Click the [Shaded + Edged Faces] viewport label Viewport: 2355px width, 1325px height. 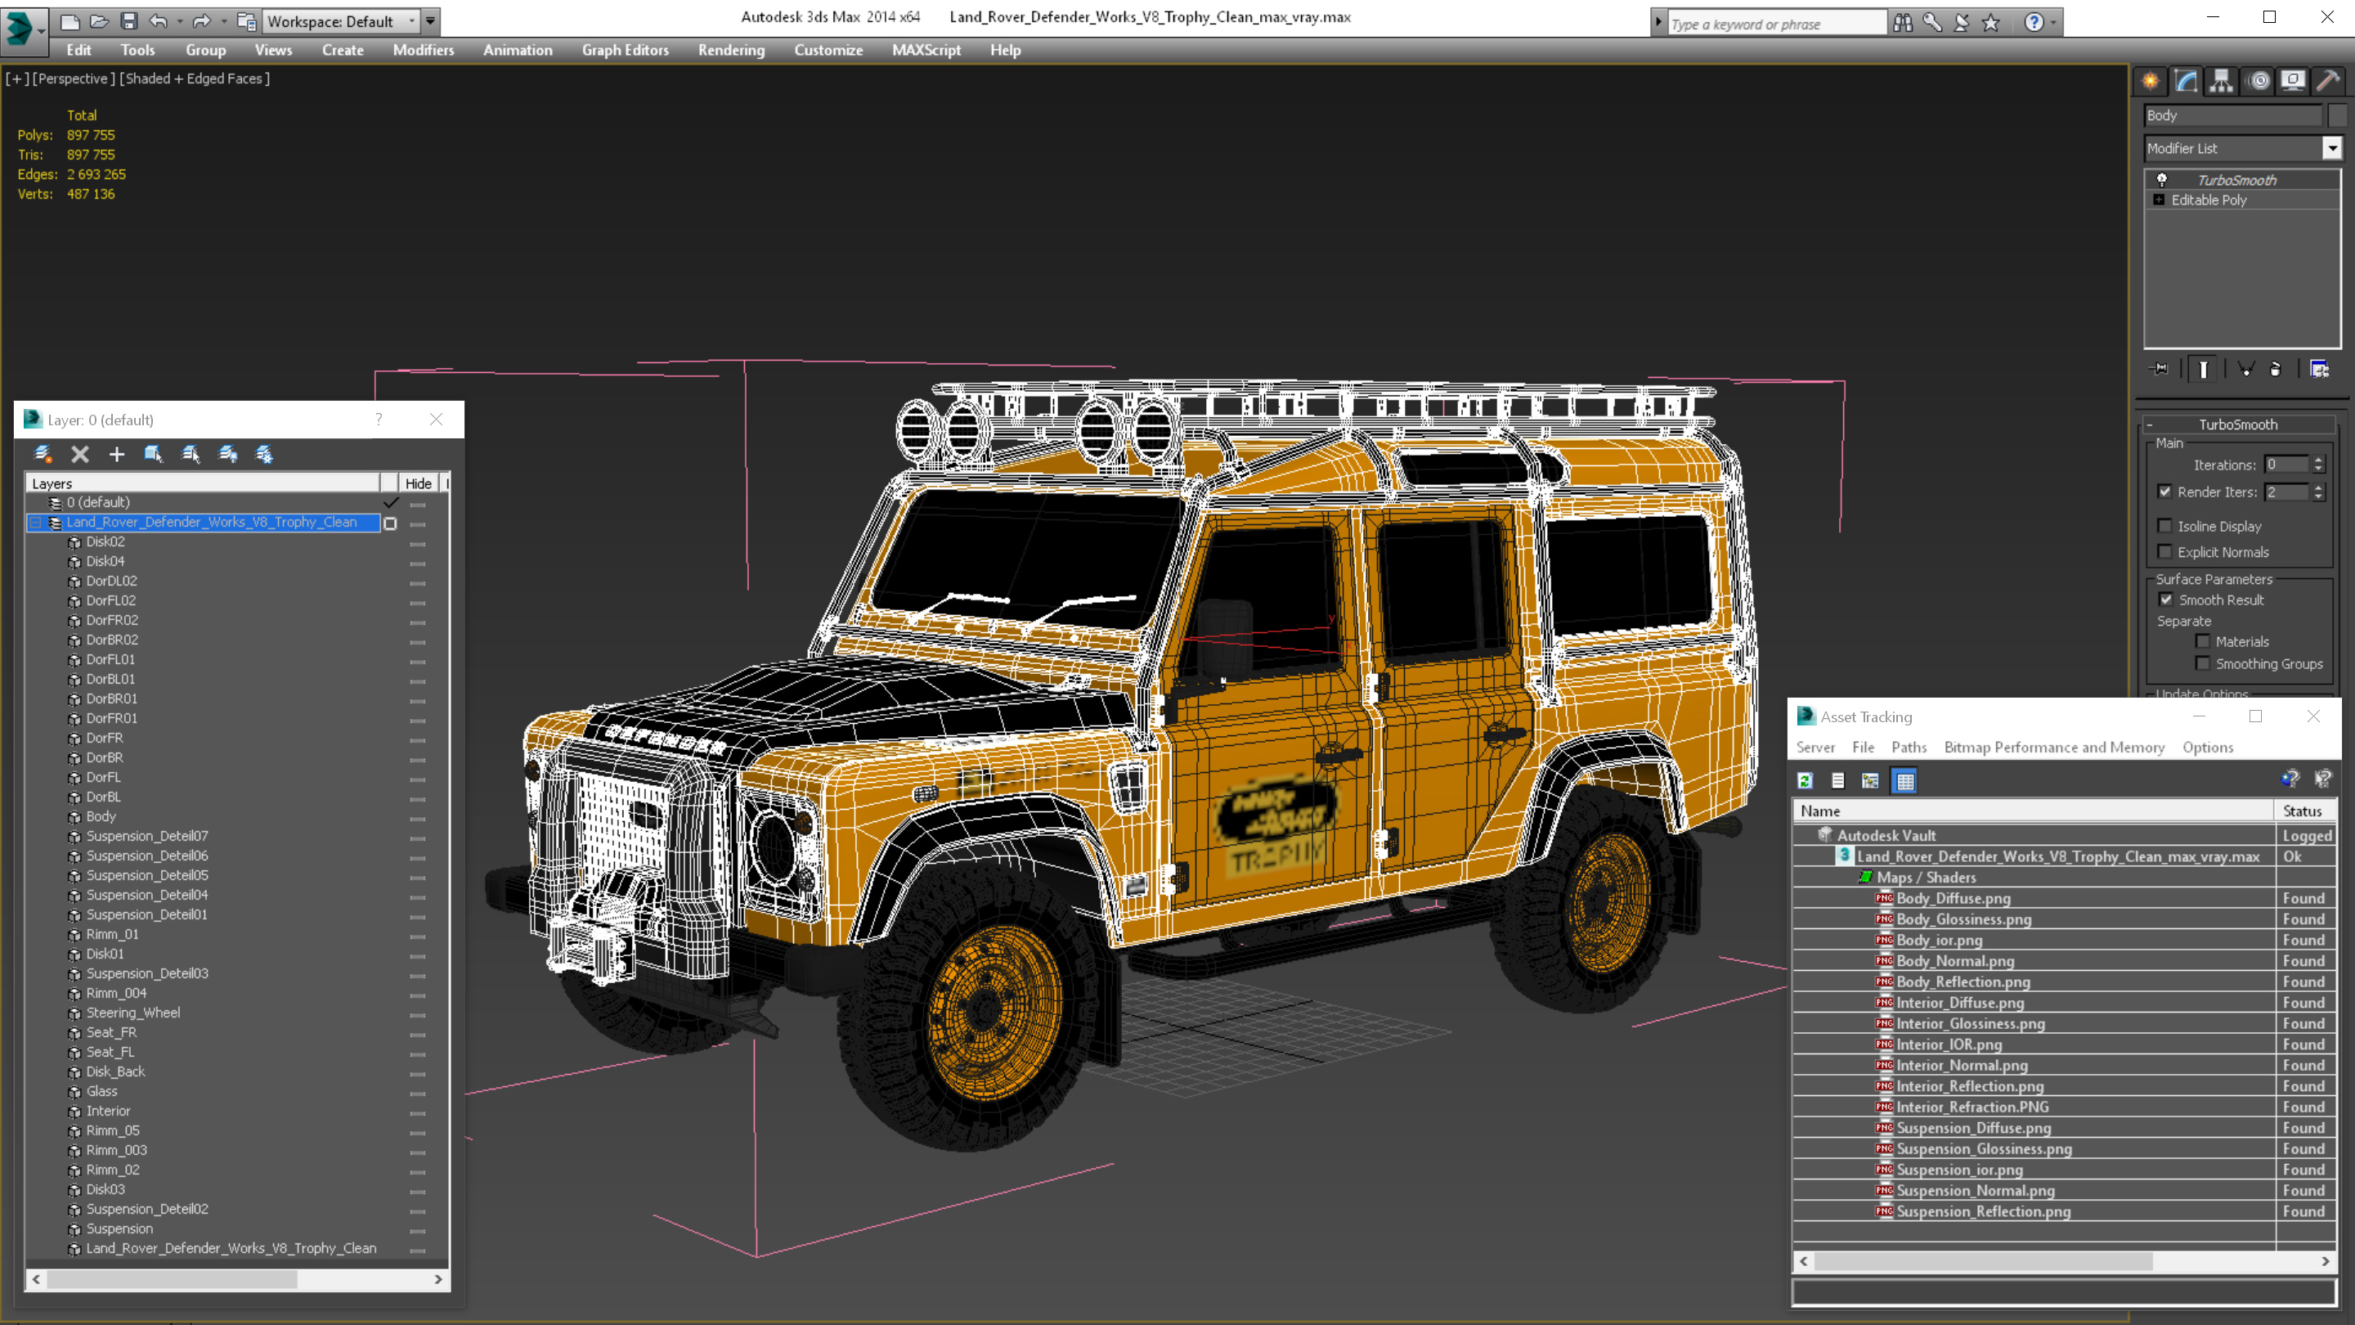click(x=195, y=79)
